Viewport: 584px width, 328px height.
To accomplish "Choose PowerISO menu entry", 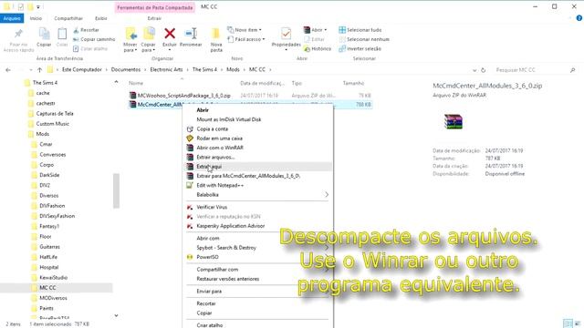I will point(257,257).
